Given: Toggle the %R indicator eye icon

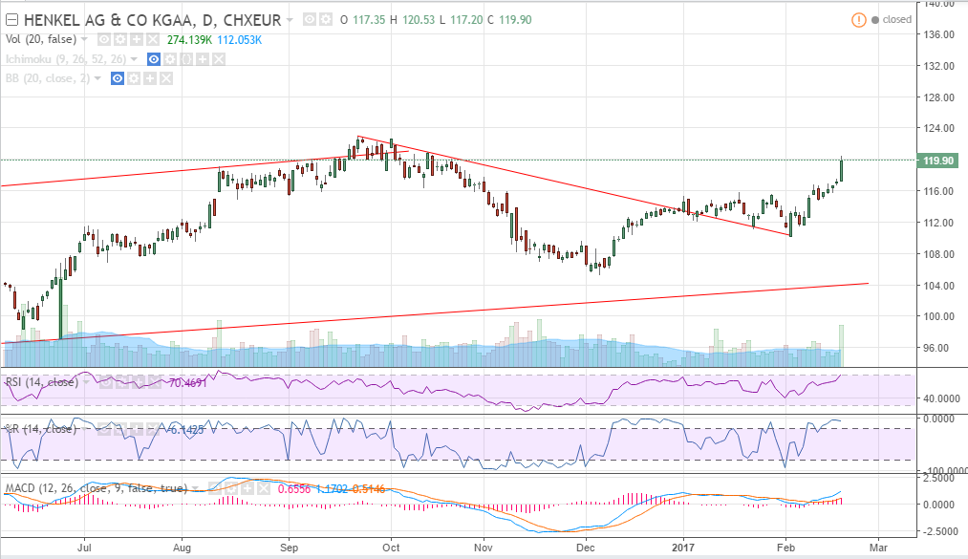Looking at the screenshot, I should (x=104, y=429).
